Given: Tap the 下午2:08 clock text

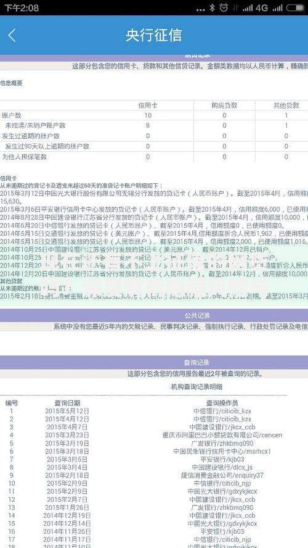Looking at the screenshot, I should click(22, 7).
